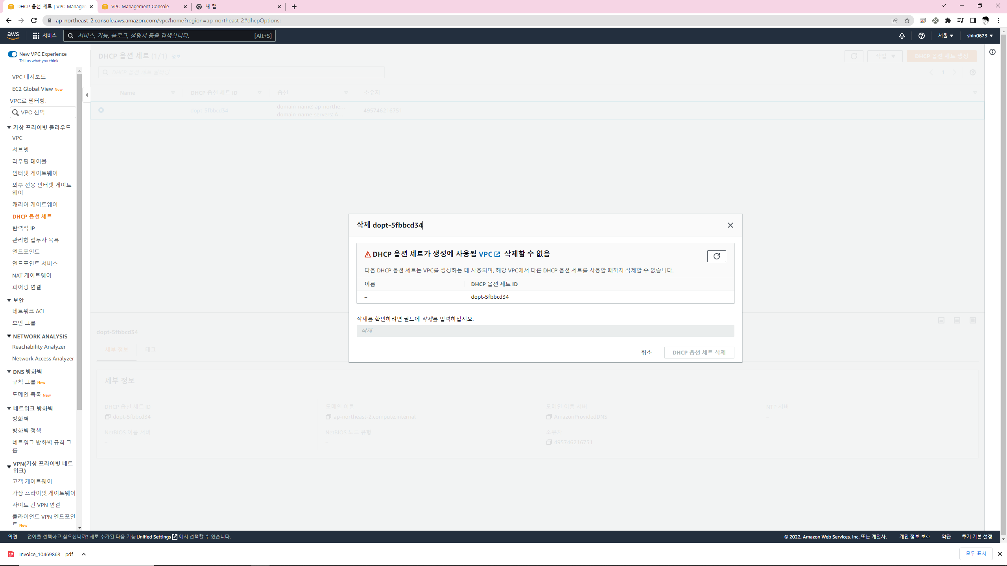The width and height of the screenshot is (1007, 566).
Task: Switch to the VPC Management Console browser tab
Action: tap(140, 6)
